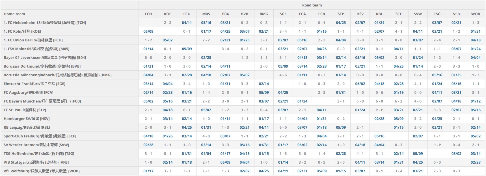Open Union Berlin home fixture against KOE on 05/02
Screen dimensions: 486x176
tap(167, 40)
